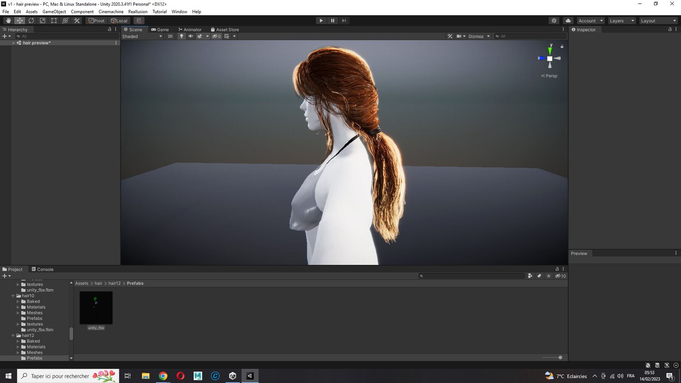Viewport: 681px width, 383px height.
Task: Click the Pause button
Action: point(333,21)
